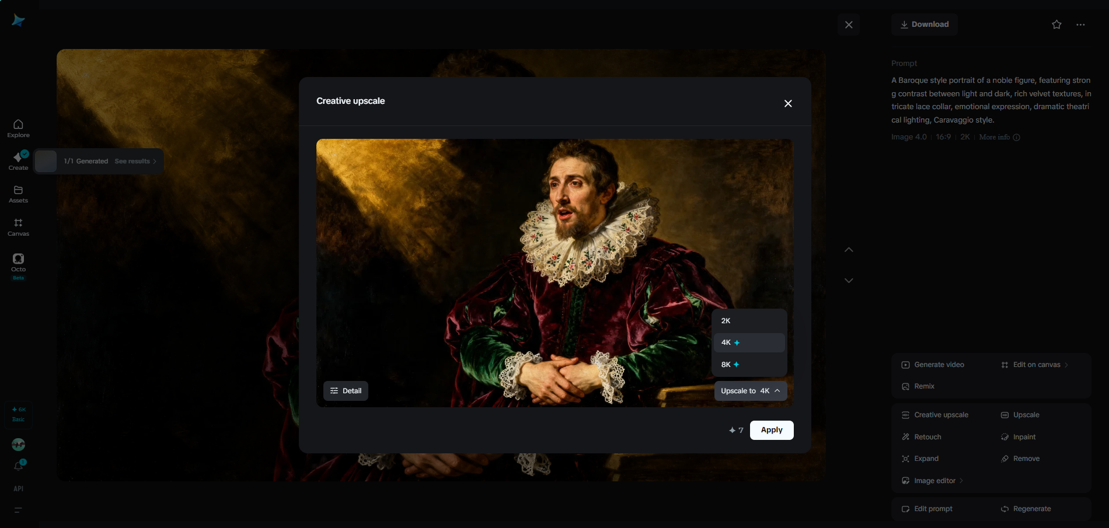1109x528 pixels.
Task: Choose the Retouch tool
Action: coord(922,437)
